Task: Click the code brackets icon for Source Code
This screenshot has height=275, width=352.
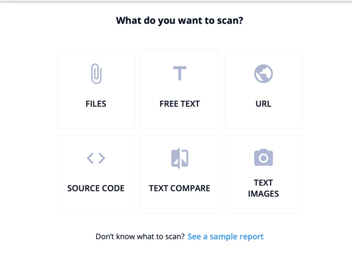Action: (x=96, y=158)
